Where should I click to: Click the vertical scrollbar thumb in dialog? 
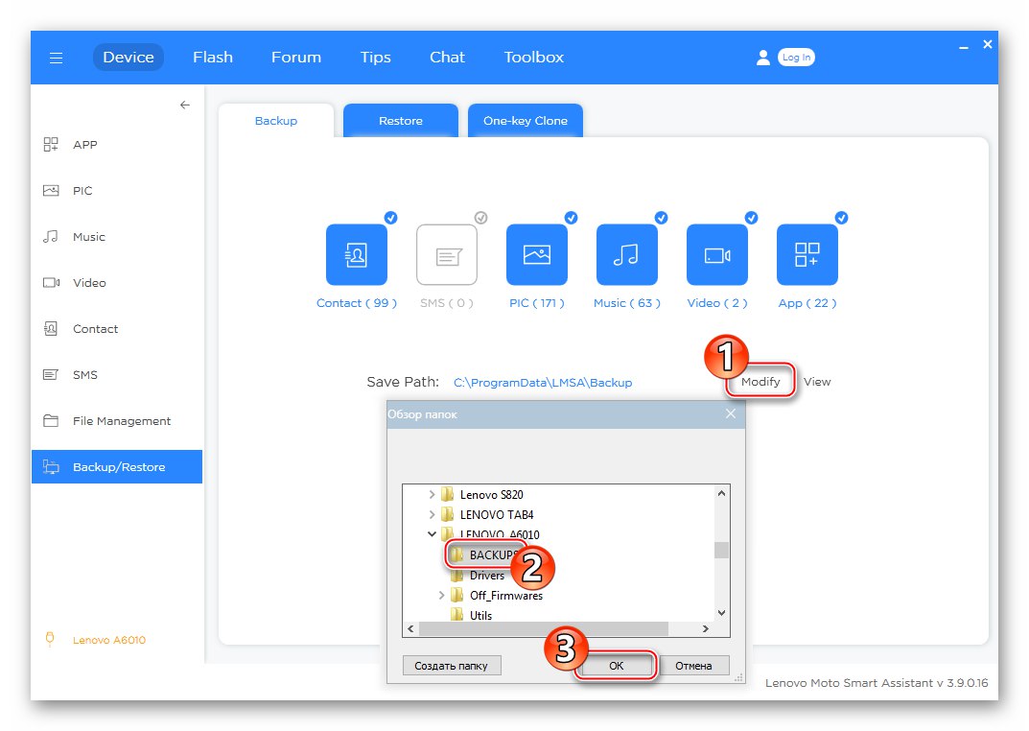pos(721,550)
